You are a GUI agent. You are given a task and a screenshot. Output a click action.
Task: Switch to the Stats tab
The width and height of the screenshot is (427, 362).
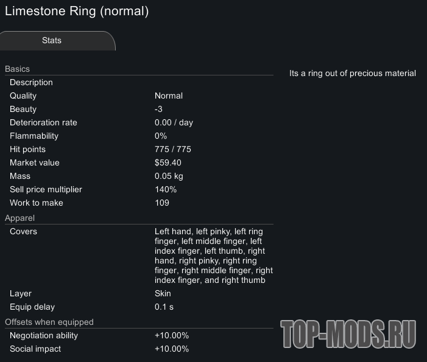click(52, 41)
